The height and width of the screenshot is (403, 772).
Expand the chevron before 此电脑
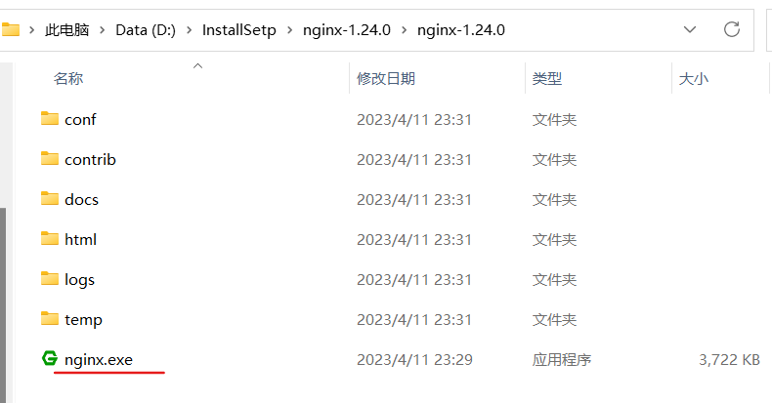tap(32, 30)
